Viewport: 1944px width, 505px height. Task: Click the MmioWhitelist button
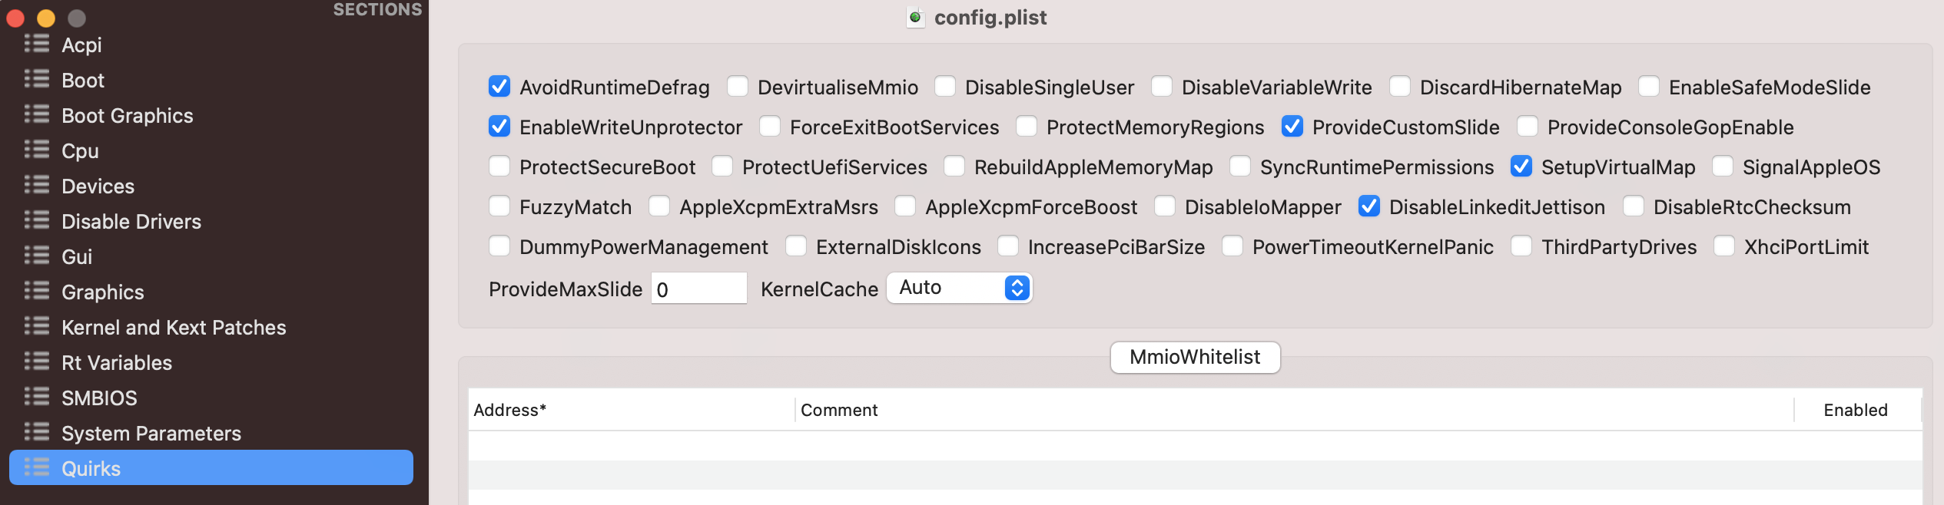point(1195,357)
